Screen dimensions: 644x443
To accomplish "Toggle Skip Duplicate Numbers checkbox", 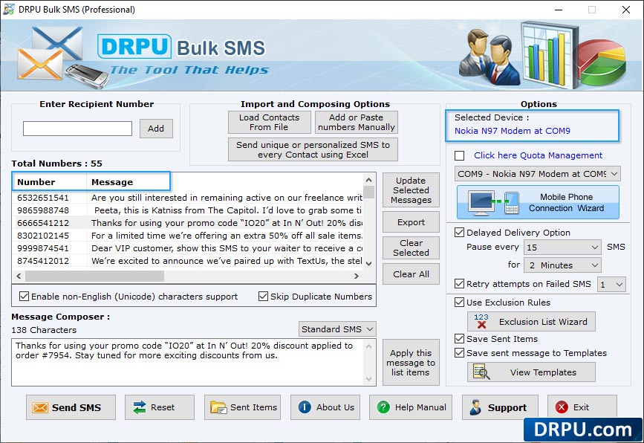I will click(x=263, y=297).
